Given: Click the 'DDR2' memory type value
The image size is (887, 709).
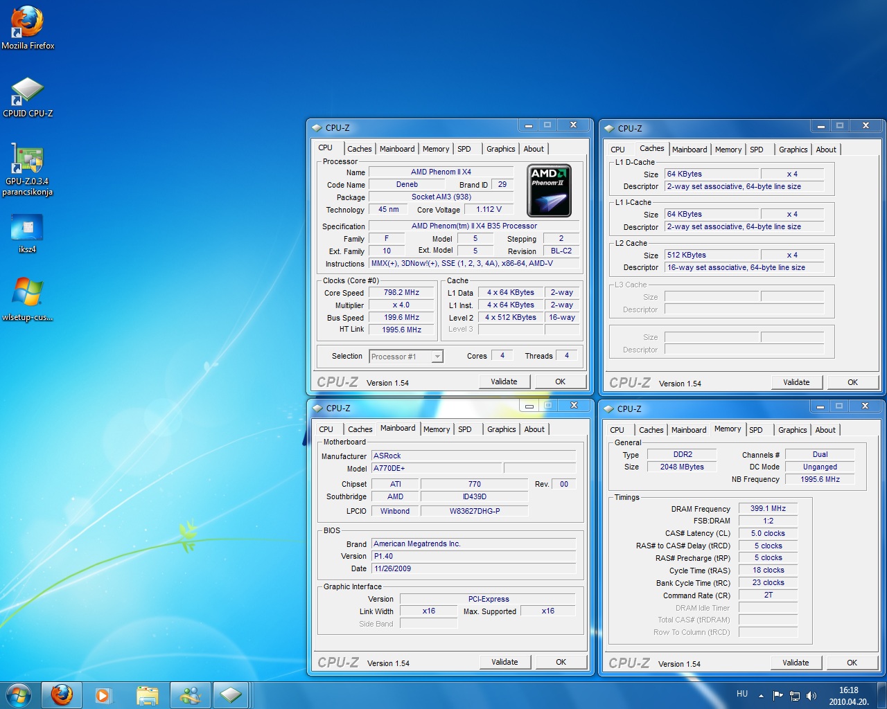Looking at the screenshot, I should coord(683,454).
